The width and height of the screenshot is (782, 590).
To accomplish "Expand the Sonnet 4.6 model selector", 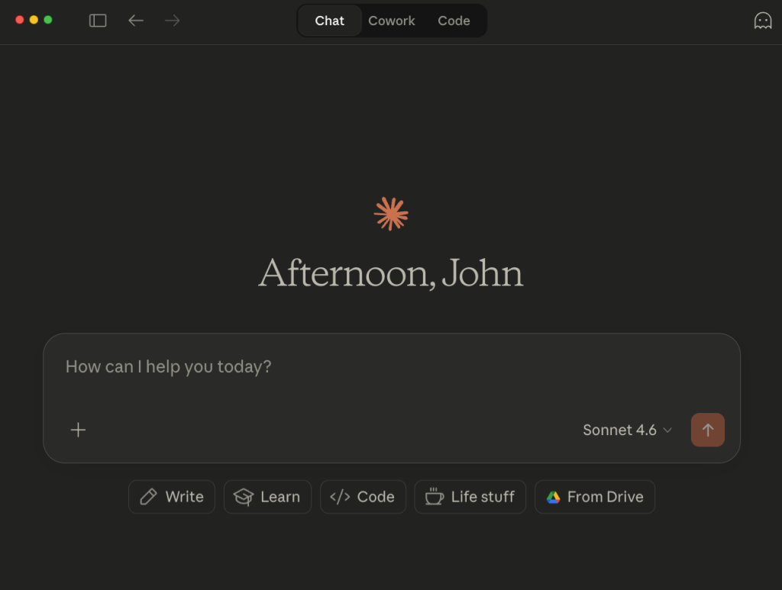I will 627,430.
